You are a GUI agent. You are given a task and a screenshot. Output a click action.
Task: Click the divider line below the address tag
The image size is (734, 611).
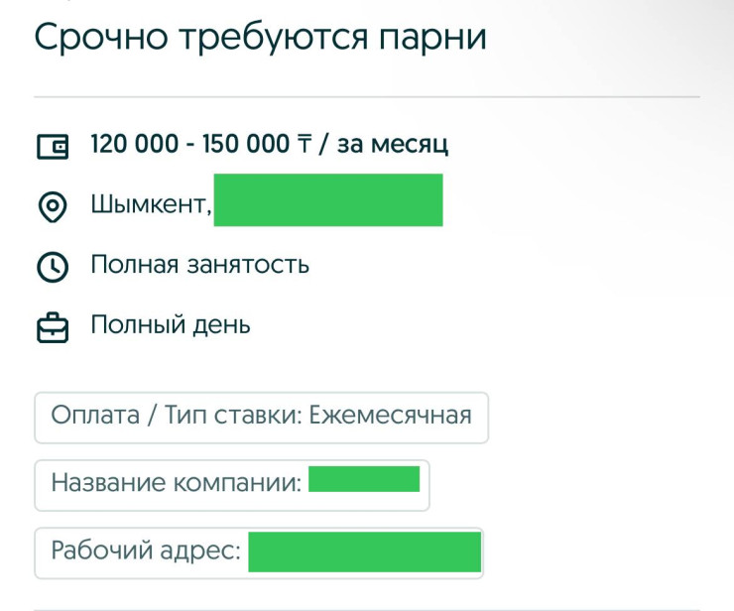pos(367,609)
